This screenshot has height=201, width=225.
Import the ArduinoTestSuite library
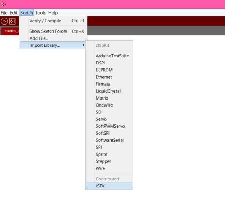tap(109, 56)
